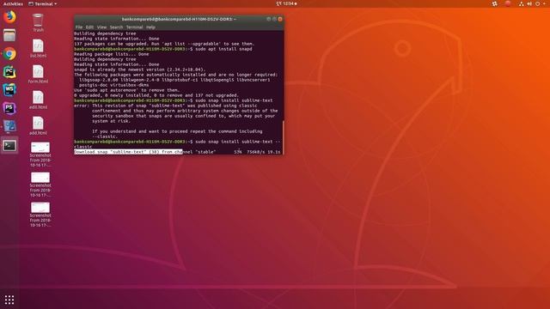Select form.html file on the desktop
Screen dimensions: 550x309
[38, 75]
